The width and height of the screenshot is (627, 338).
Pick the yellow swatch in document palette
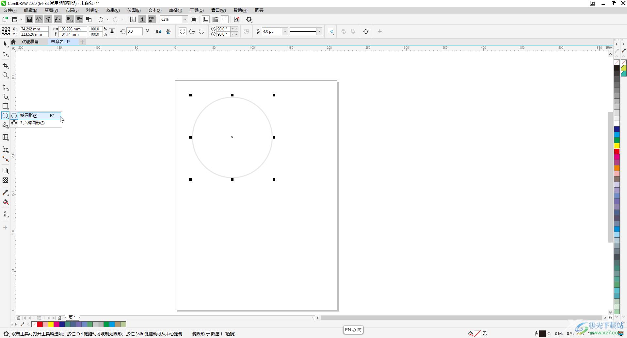click(51, 324)
